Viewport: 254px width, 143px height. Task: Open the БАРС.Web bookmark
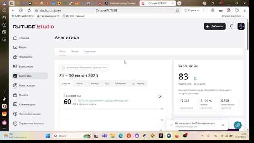coord(23,16)
